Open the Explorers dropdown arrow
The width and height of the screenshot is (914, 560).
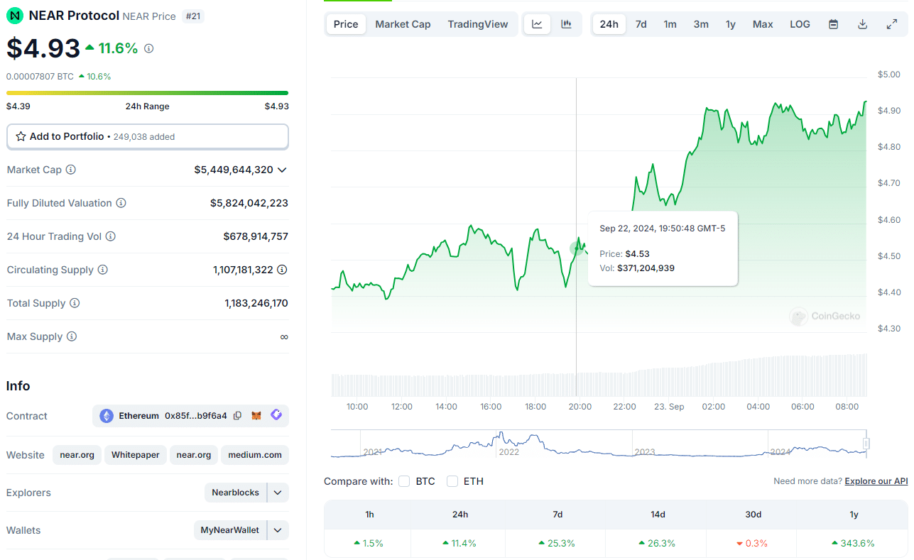click(x=278, y=493)
